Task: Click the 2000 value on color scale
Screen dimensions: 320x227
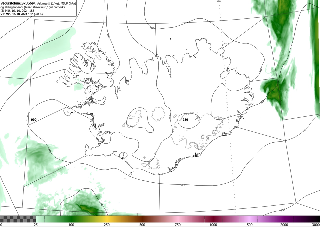Action: click(x=284, y=225)
